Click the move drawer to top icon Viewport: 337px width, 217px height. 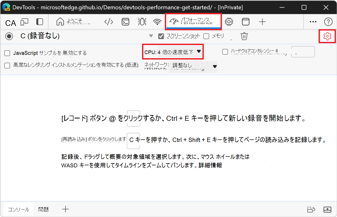311,209
